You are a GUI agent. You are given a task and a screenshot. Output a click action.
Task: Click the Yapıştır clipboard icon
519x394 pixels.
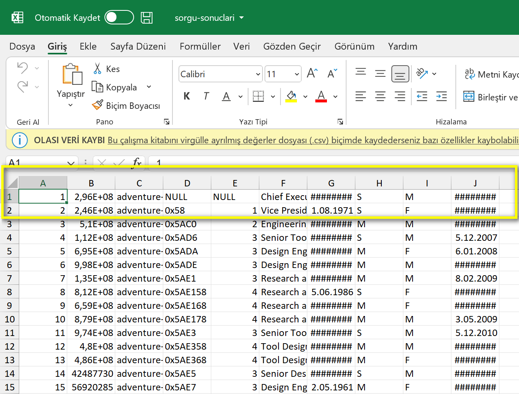[x=72, y=74]
